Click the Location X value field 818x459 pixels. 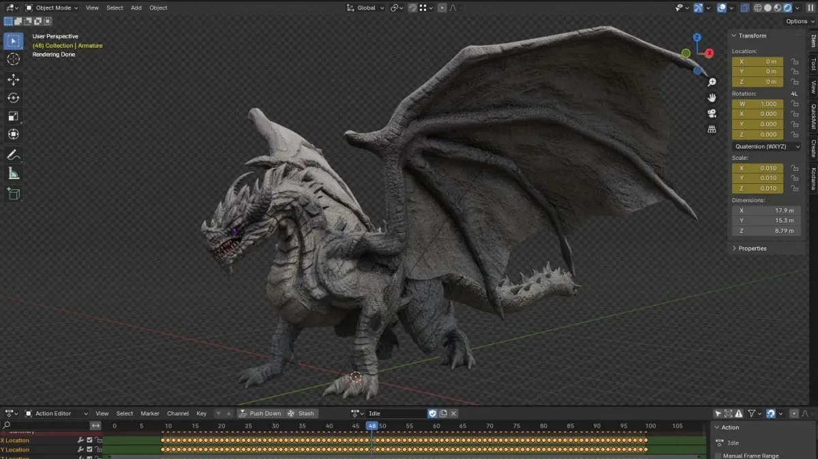tap(758, 61)
